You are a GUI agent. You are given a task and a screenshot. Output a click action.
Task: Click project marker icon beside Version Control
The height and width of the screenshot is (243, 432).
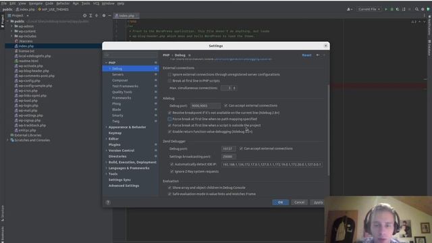click(156, 151)
